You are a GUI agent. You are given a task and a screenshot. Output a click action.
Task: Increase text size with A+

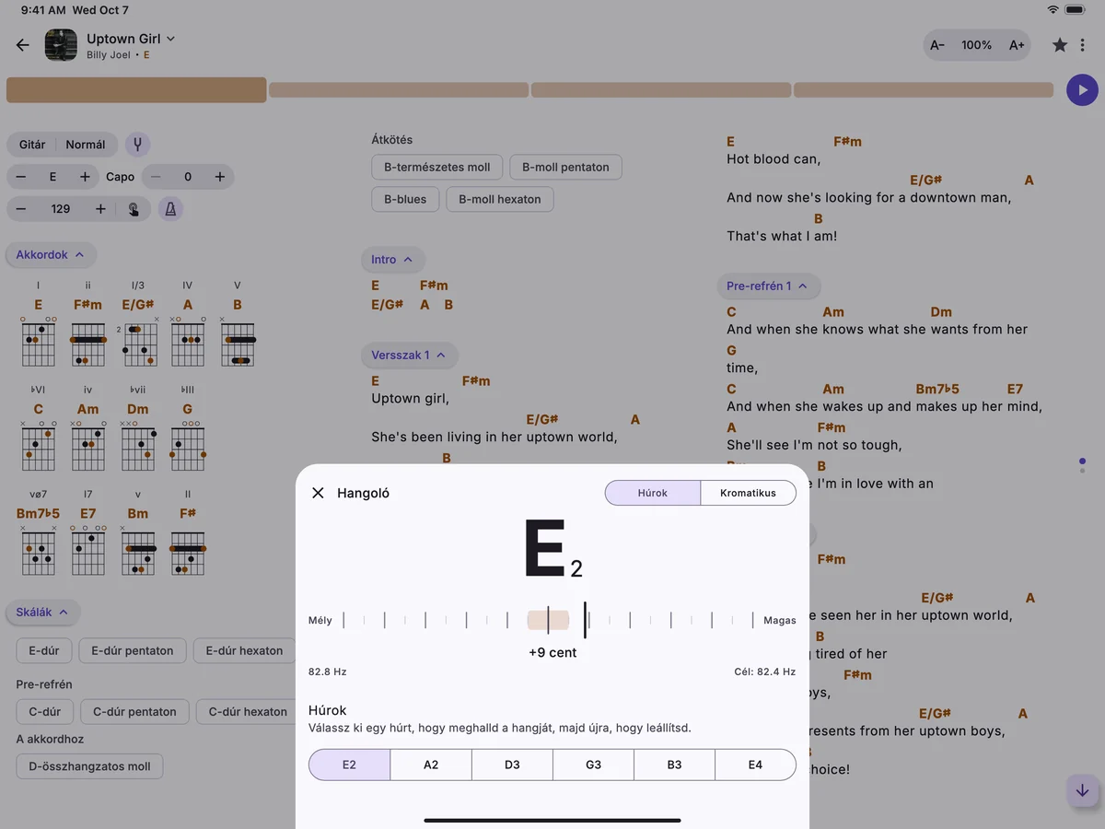[x=1017, y=45]
